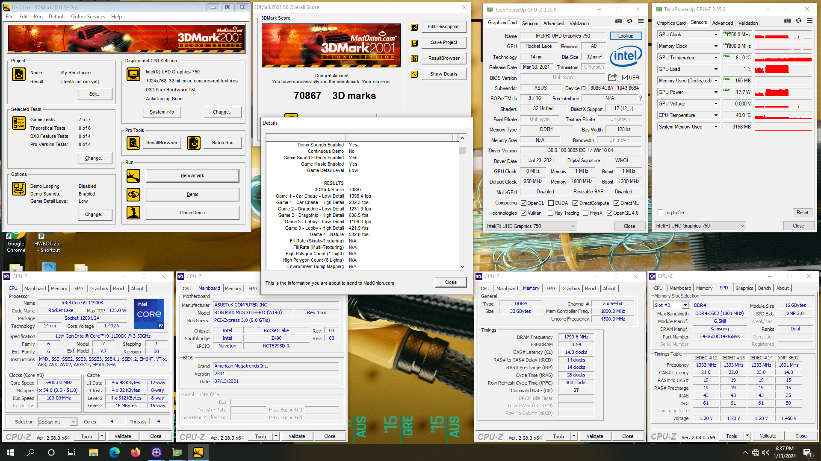Click the Edit... button under Project
Screen dimensions: 821x461
coord(95,94)
